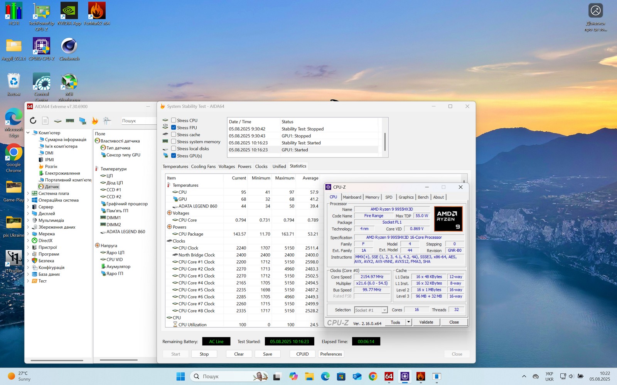Open i1Profiler desktop icon
617x385 pixels.
point(14,261)
